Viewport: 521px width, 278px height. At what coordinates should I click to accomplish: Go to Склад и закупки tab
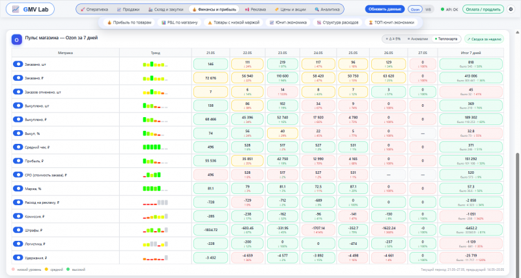click(x=166, y=9)
